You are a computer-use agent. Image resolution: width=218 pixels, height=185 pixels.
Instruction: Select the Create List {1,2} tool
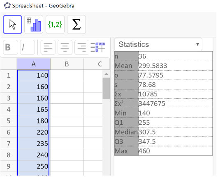(x=55, y=25)
